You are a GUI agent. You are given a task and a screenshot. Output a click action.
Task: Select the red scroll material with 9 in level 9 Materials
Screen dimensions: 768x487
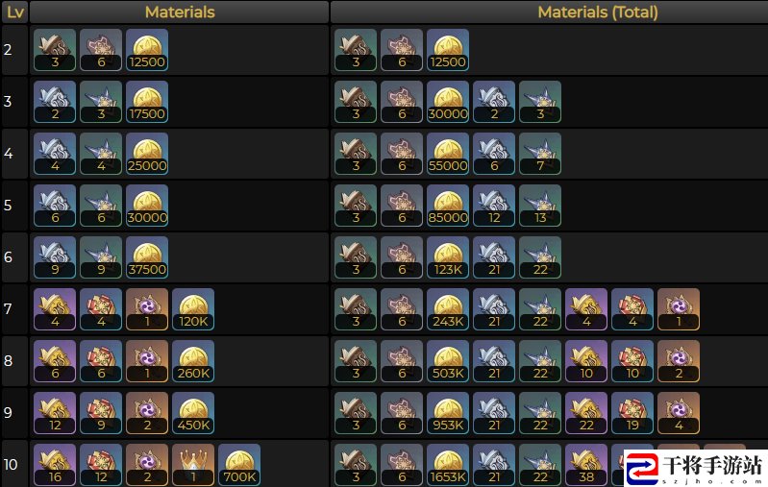[x=101, y=413]
